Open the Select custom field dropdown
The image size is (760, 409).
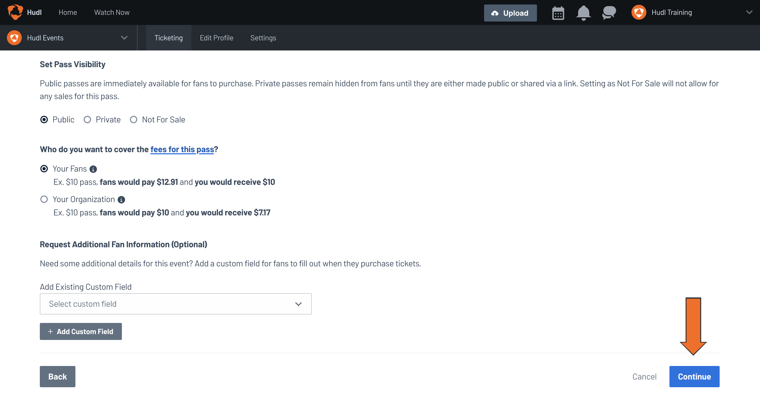point(176,304)
